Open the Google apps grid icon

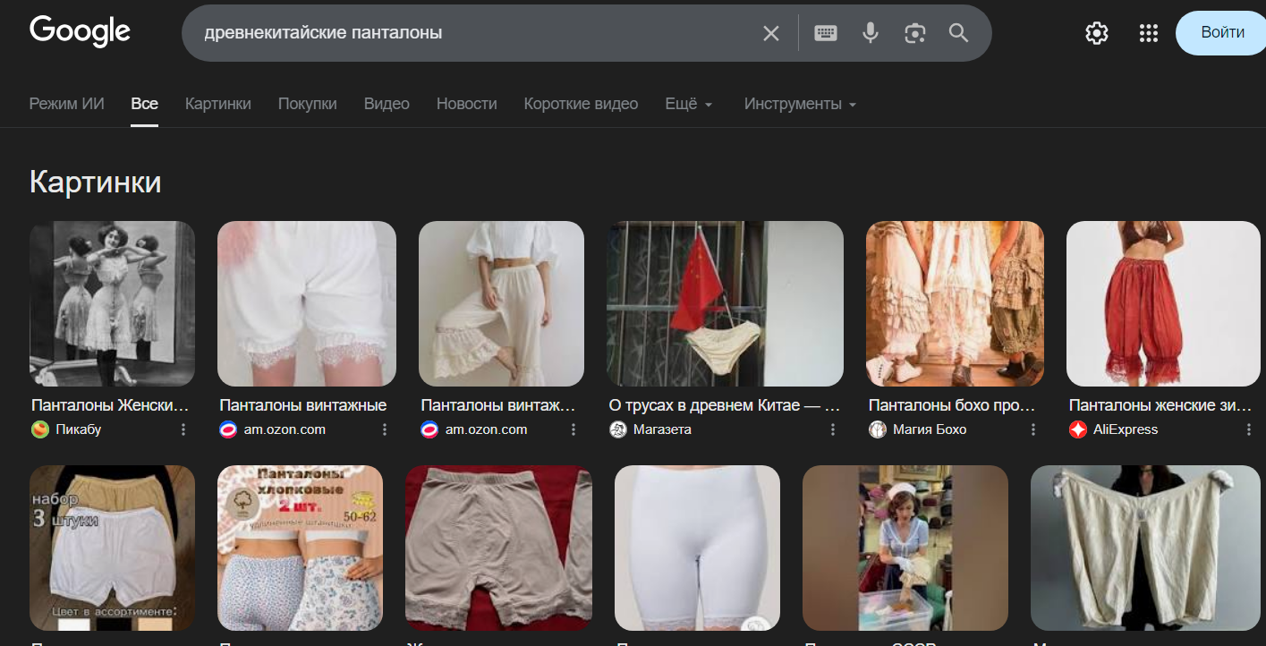pyautogui.click(x=1149, y=33)
